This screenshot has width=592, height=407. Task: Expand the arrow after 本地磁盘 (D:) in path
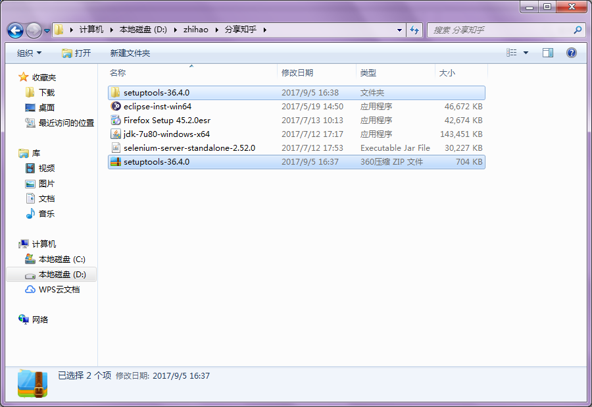pyautogui.click(x=176, y=30)
